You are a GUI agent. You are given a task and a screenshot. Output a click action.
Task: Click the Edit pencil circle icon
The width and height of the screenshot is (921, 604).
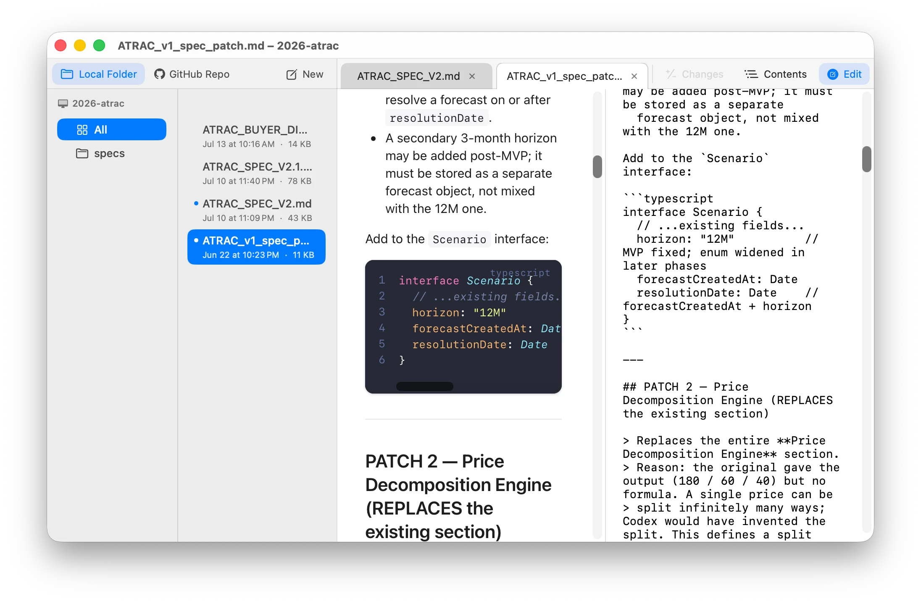pyautogui.click(x=832, y=74)
